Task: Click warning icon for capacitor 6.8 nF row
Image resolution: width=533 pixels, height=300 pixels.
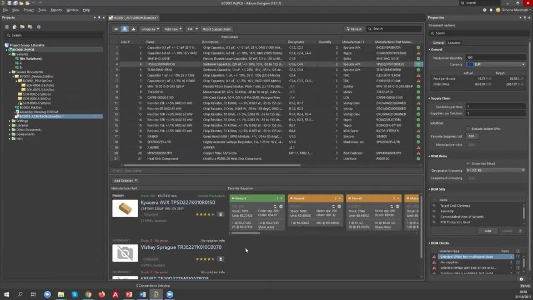Action: 419,53
